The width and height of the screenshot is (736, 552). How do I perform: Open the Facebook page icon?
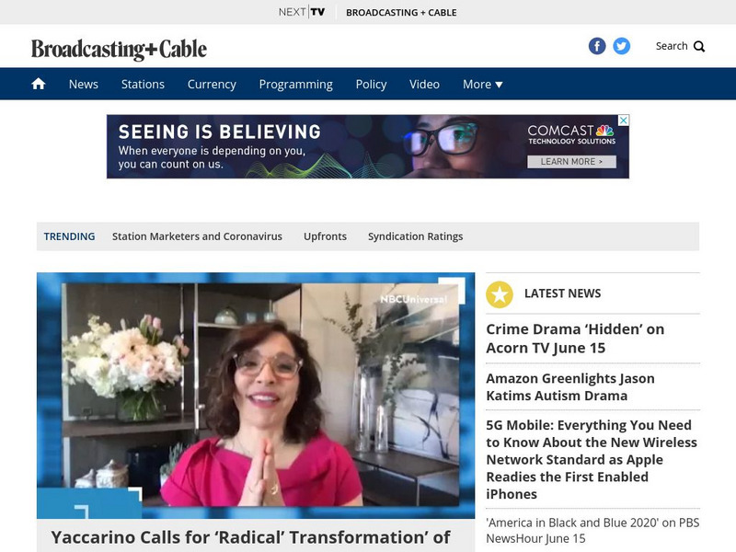[597, 46]
